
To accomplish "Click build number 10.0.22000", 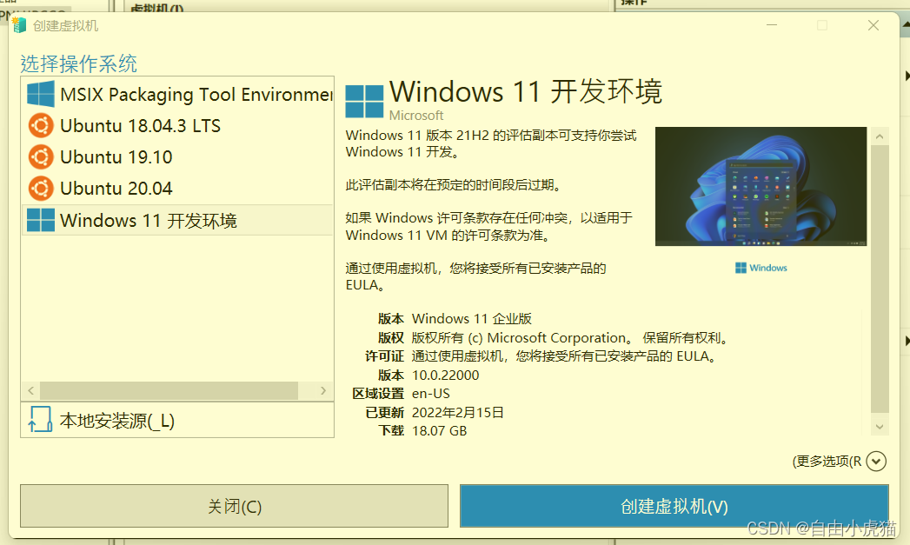I will 446,375.
